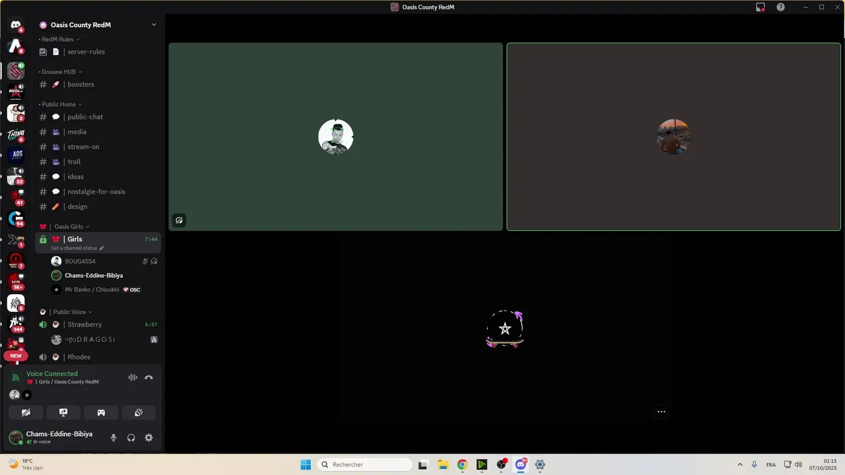
Task: Open server icon with 144 badge
Action: click(16, 324)
